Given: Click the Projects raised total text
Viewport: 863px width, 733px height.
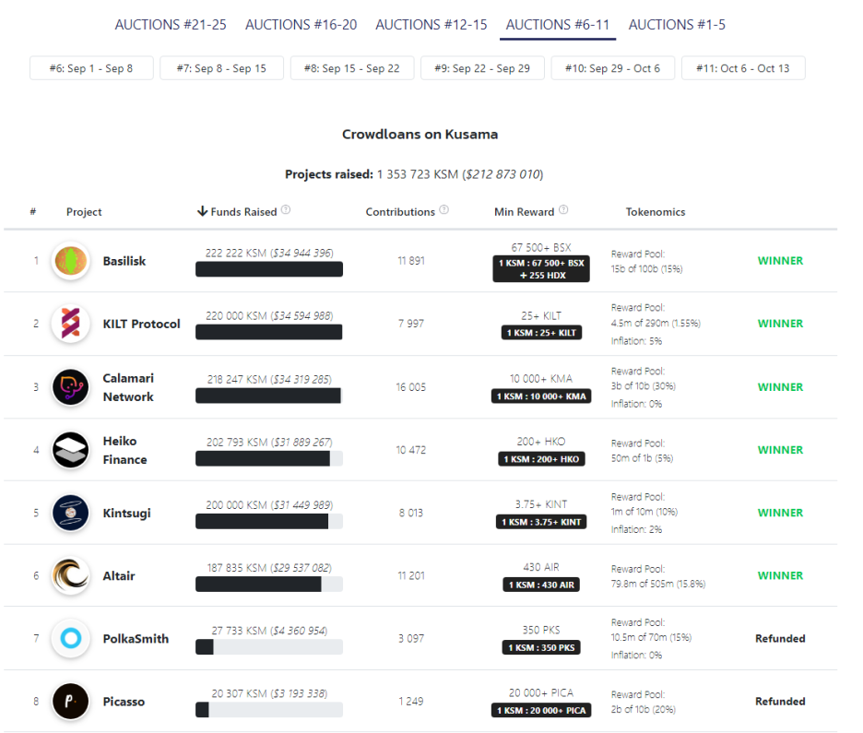Looking at the screenshot, I should pyautogui.click(x=414, y=174).
